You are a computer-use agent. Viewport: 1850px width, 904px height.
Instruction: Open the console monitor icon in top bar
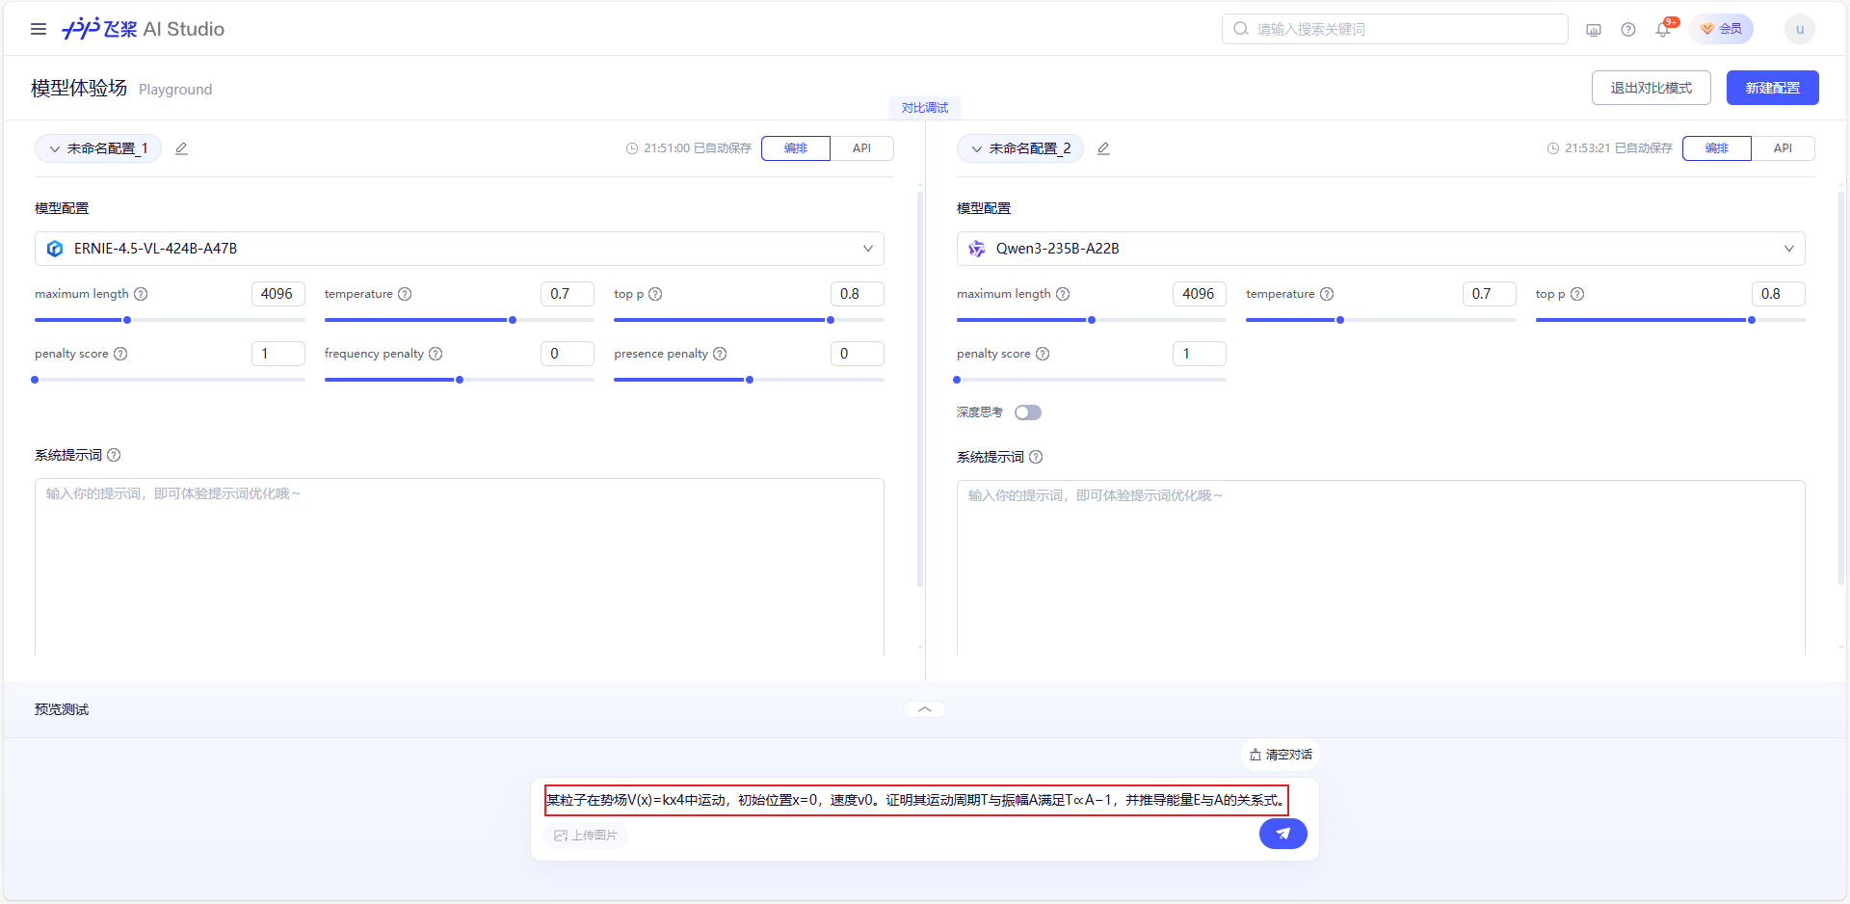1593,29
